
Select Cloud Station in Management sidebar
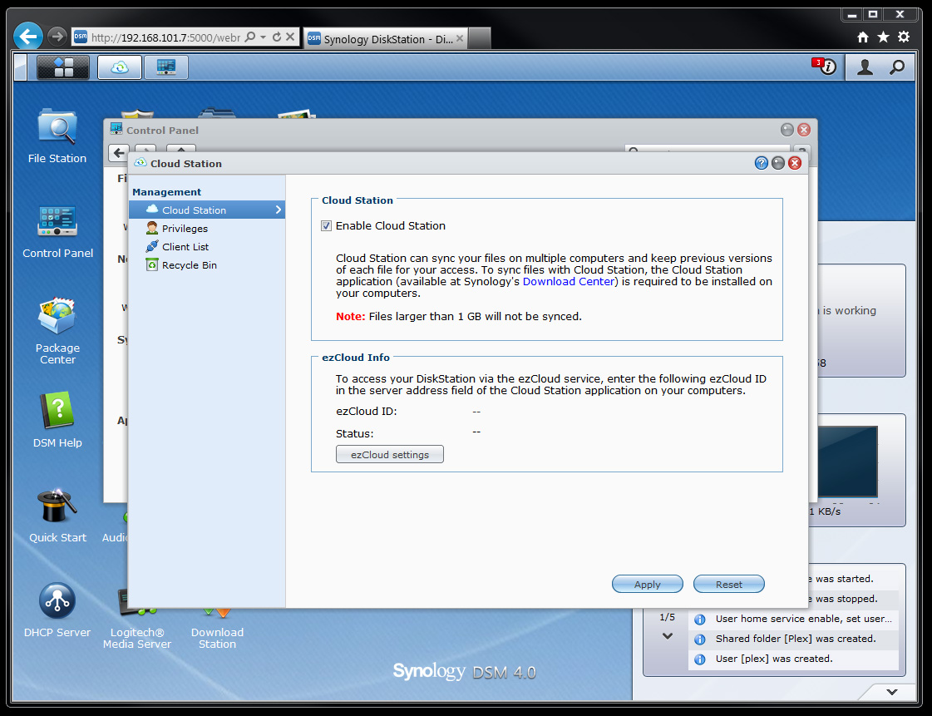pyautogui.click(x=207, y=210)
